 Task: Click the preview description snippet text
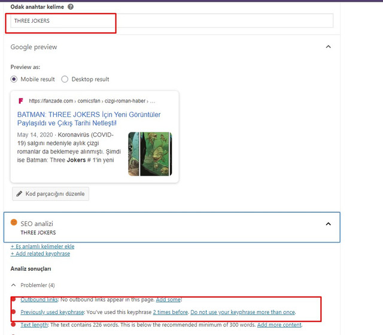(69, 147)
